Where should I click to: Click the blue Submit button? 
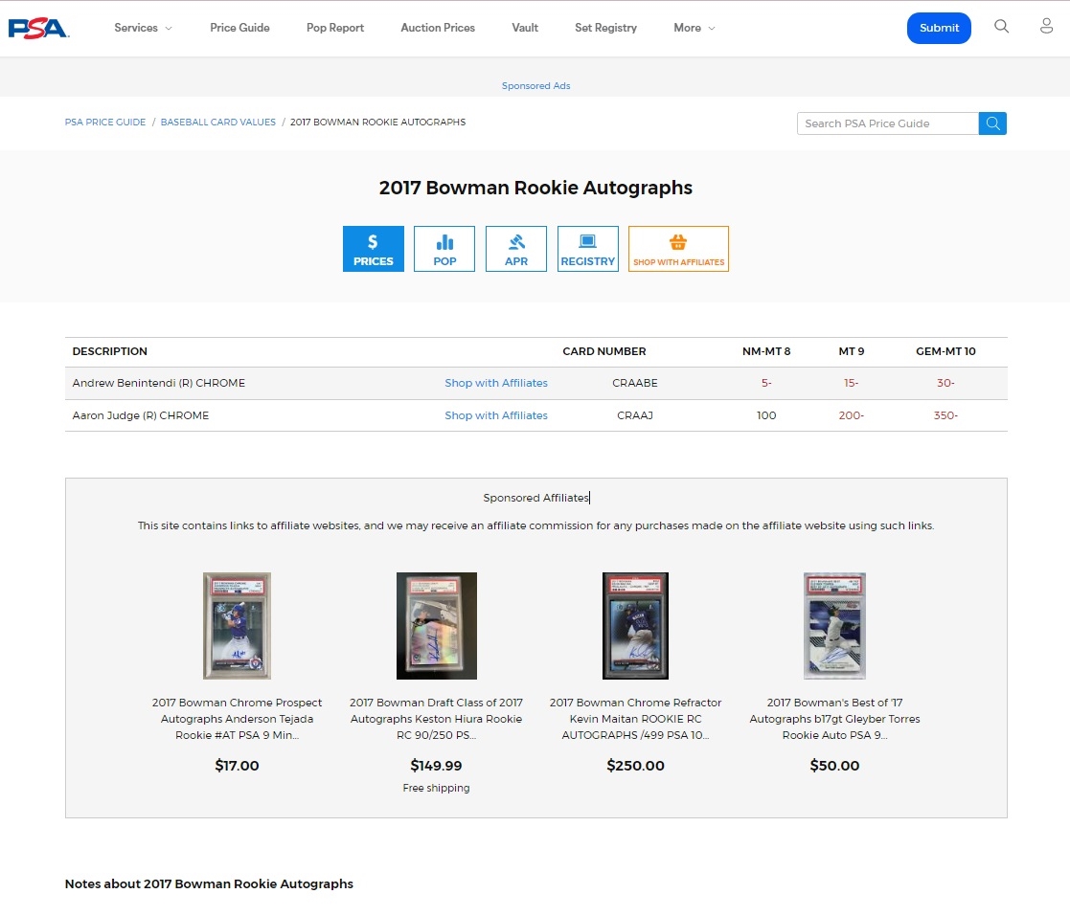939,28
